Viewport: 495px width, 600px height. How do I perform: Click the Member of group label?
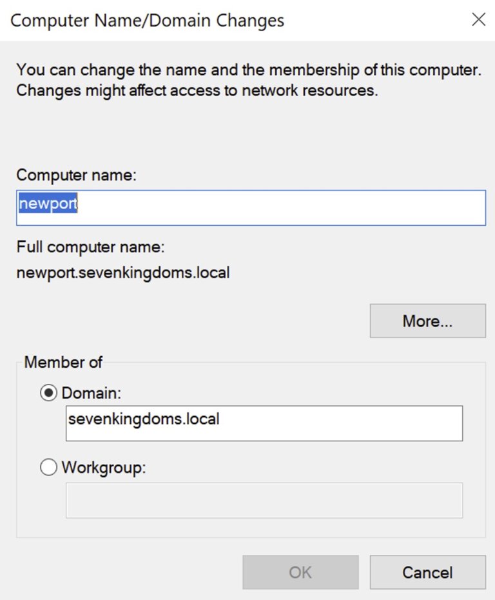[x=63, y=363]
